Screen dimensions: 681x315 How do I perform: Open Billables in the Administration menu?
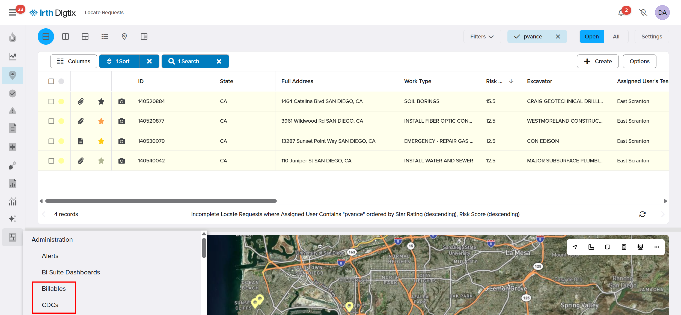[x=54, y=289]
